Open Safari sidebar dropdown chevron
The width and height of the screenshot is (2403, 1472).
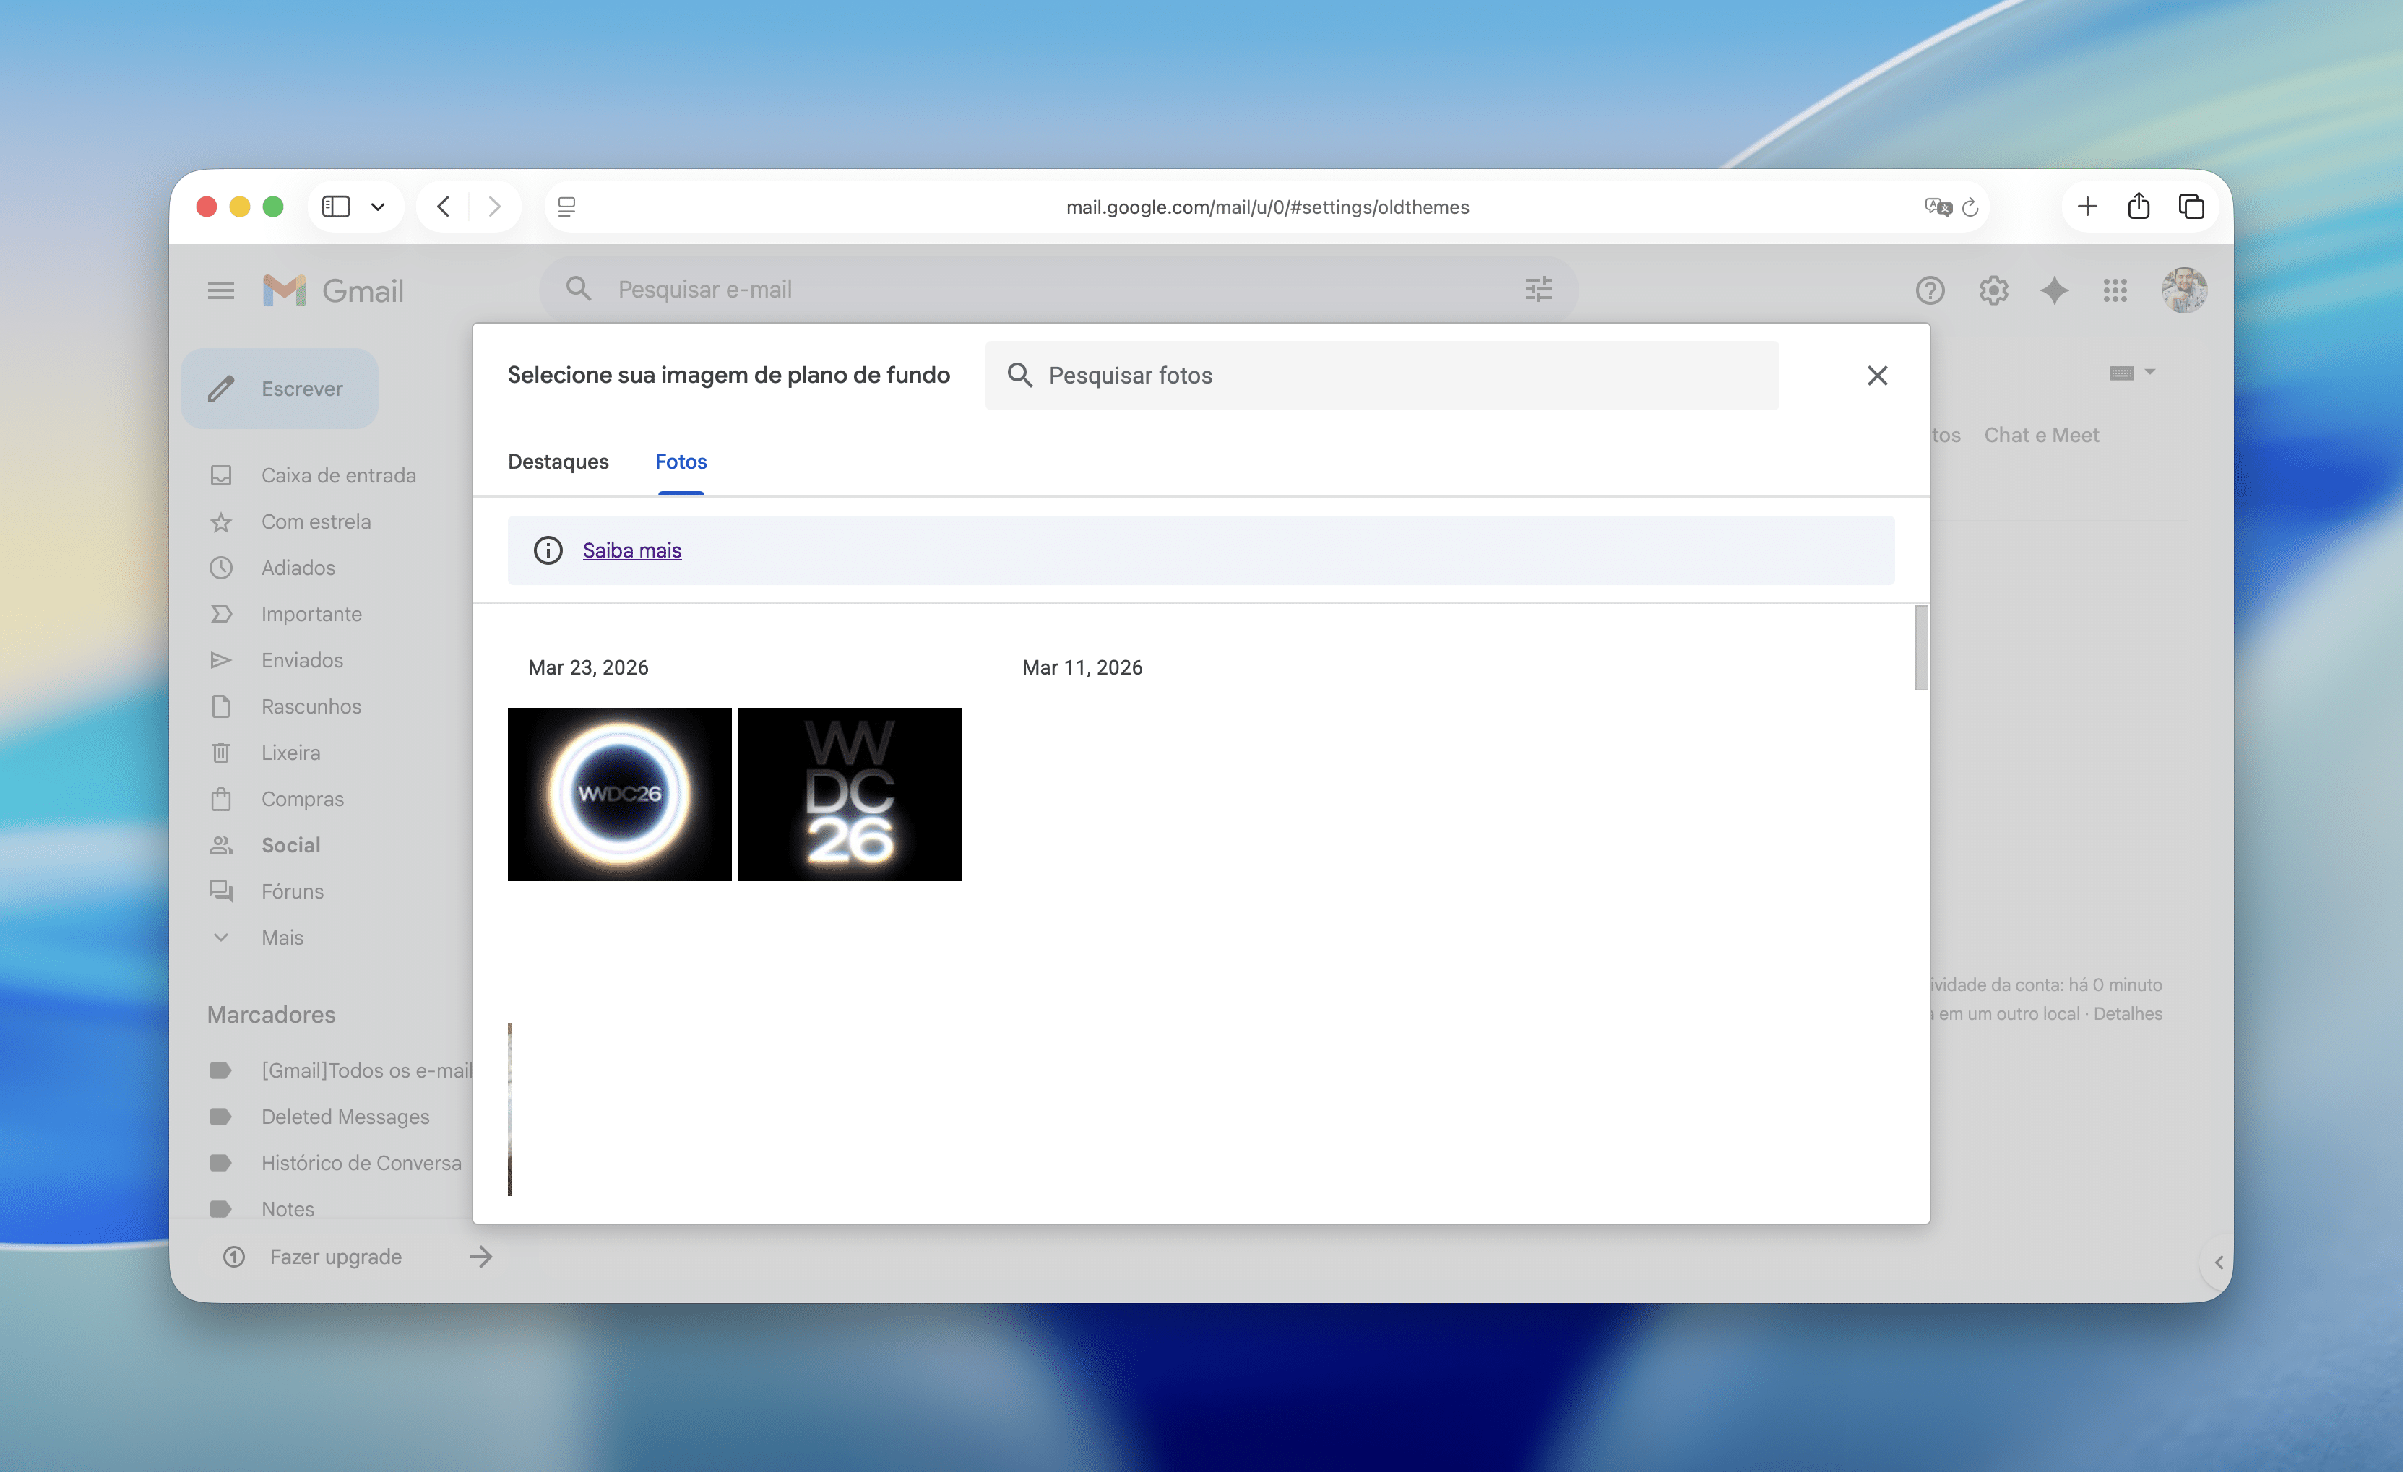click(x=379, y=207)
